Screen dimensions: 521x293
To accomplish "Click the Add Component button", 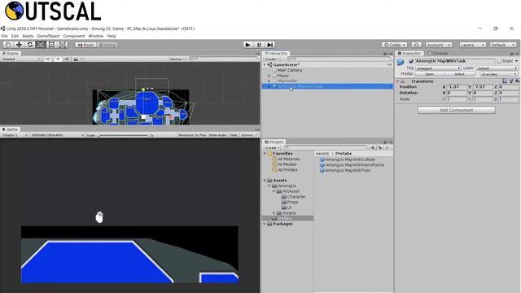I will point(456,110).
